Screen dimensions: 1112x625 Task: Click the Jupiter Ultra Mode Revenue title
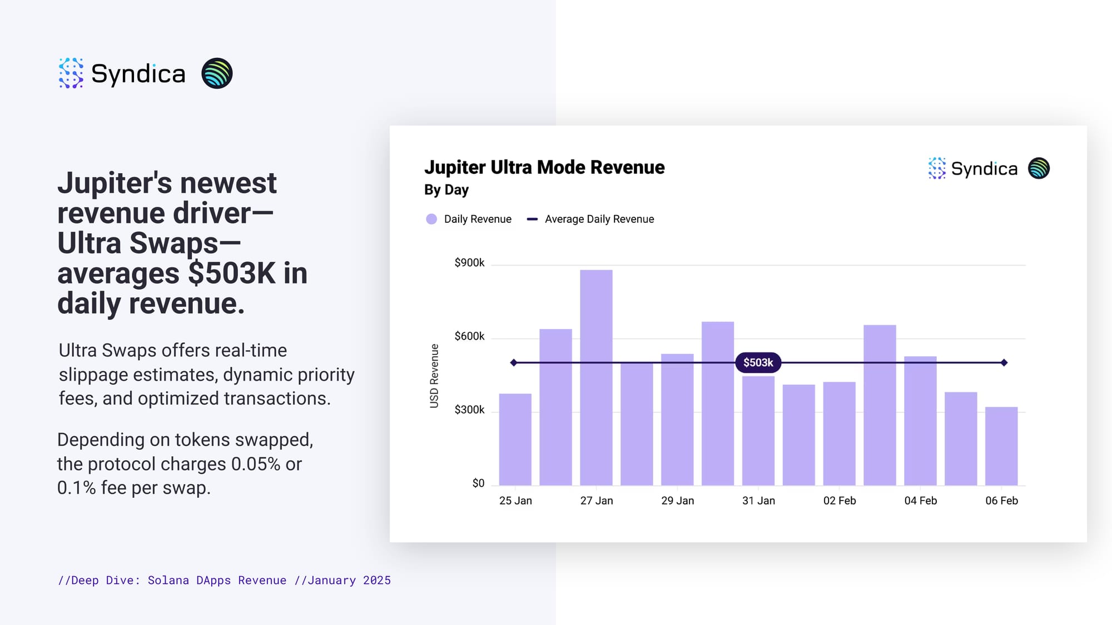pyautogui.click(x=544, y=167)
